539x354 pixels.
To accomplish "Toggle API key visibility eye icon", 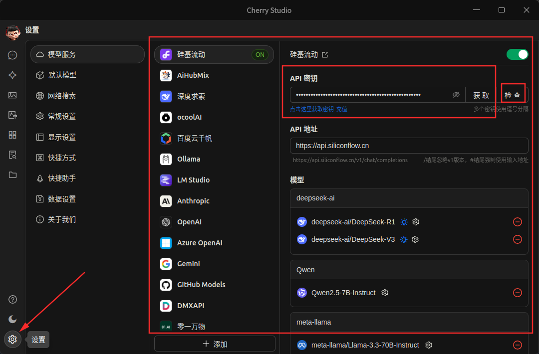I will [x=456, y=95].
